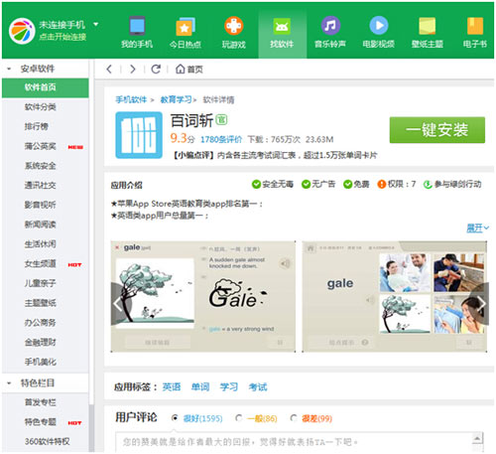Click the 单词 tag
This screenshot has width=496, height=454.
200,386
